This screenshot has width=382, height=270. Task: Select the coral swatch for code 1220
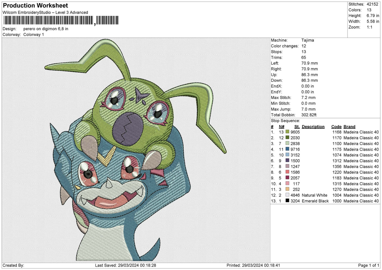pos(287,172)
